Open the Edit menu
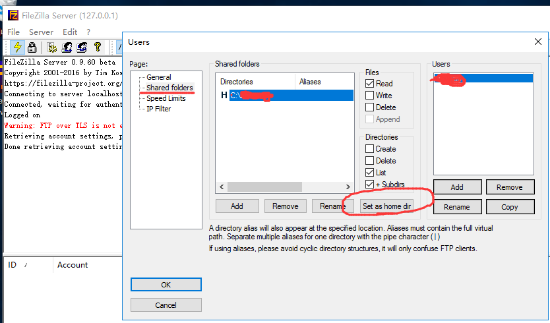The height and width of the screenshot is (323, 550). 70,32
